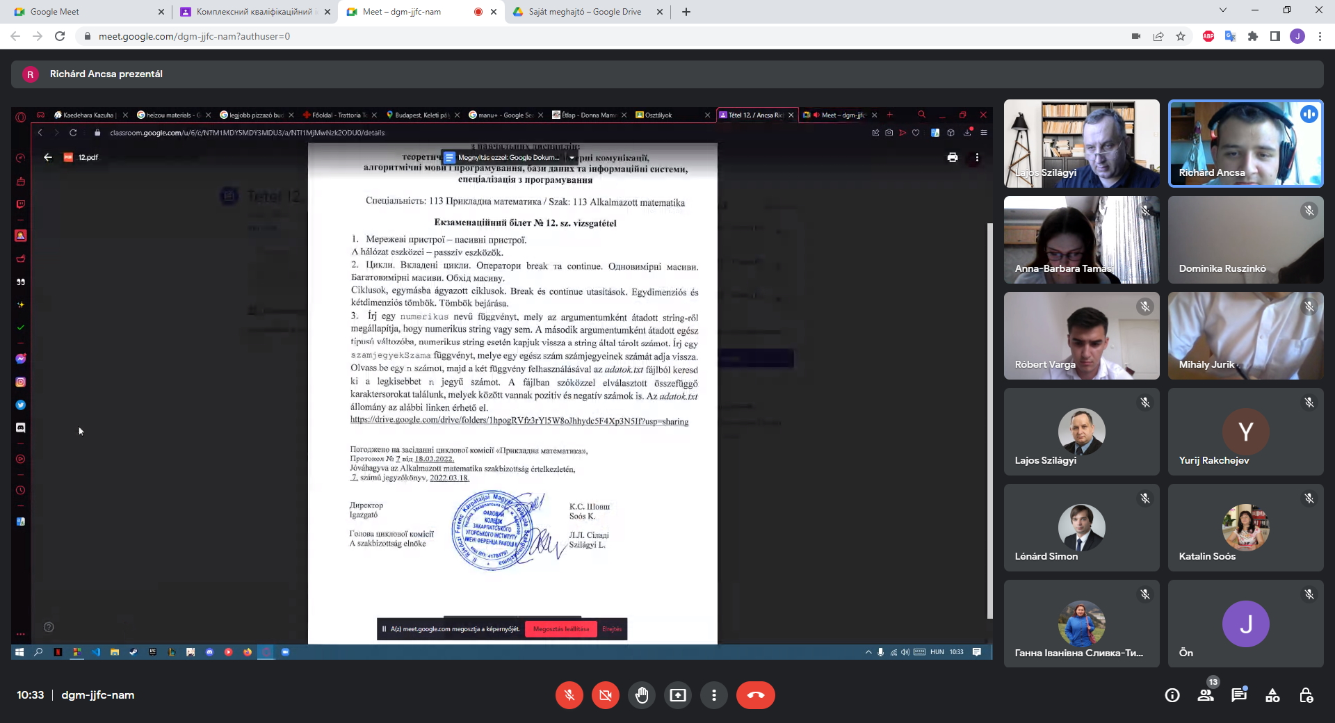Switch to the Saját meghajtó Google Drive tab
Viewport: 1335px width, 723px height.
[584, 12]
